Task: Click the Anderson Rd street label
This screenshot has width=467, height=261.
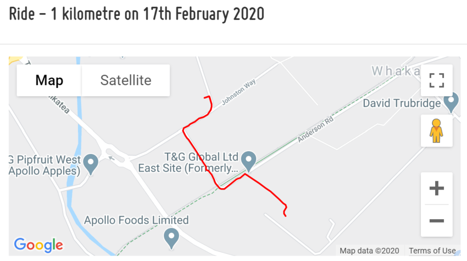Action: point(315,129)
